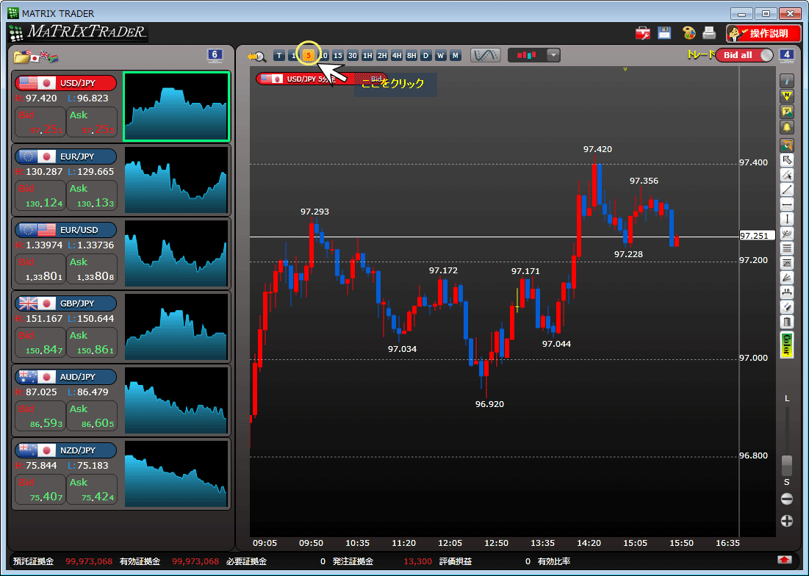The image size is (809, 576).
Task: Click the 96.920 low price label on chart
Action: click(489, 404)
